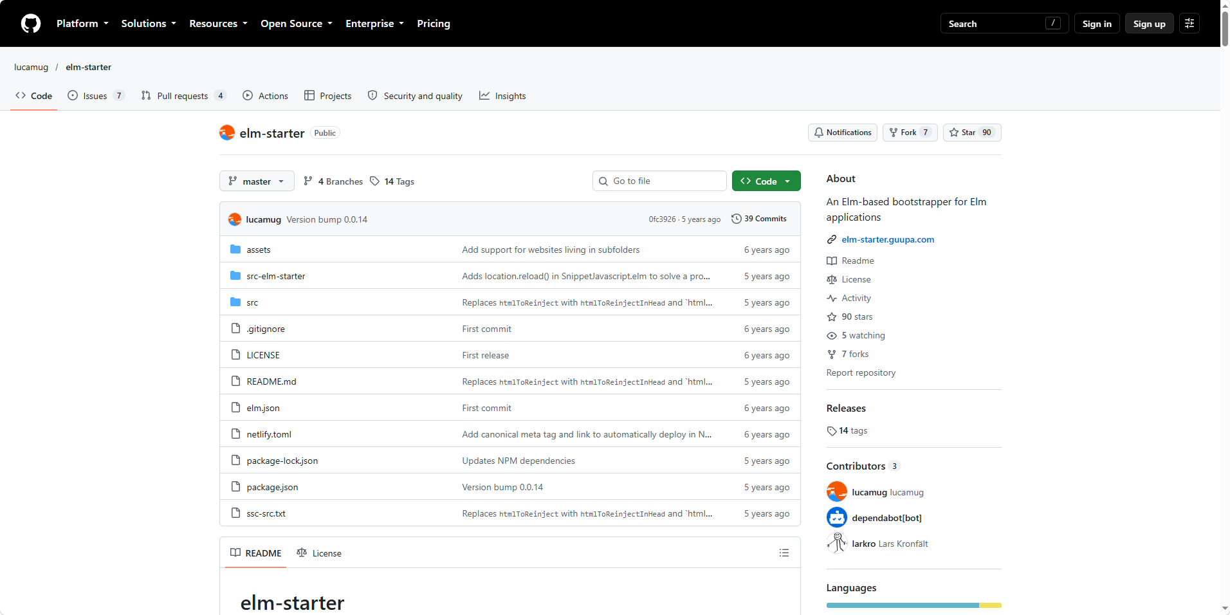View the 39 Commits history
Image resolution: width=1230 pixels, height=615 pixels.
click(758, 219)
